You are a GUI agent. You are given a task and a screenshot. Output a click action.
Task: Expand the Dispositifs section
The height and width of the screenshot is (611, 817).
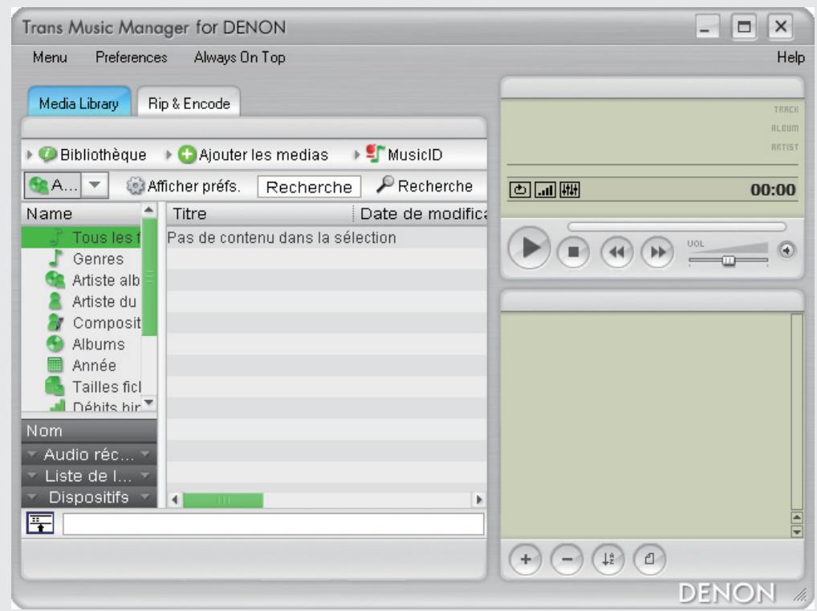point(88,497)
